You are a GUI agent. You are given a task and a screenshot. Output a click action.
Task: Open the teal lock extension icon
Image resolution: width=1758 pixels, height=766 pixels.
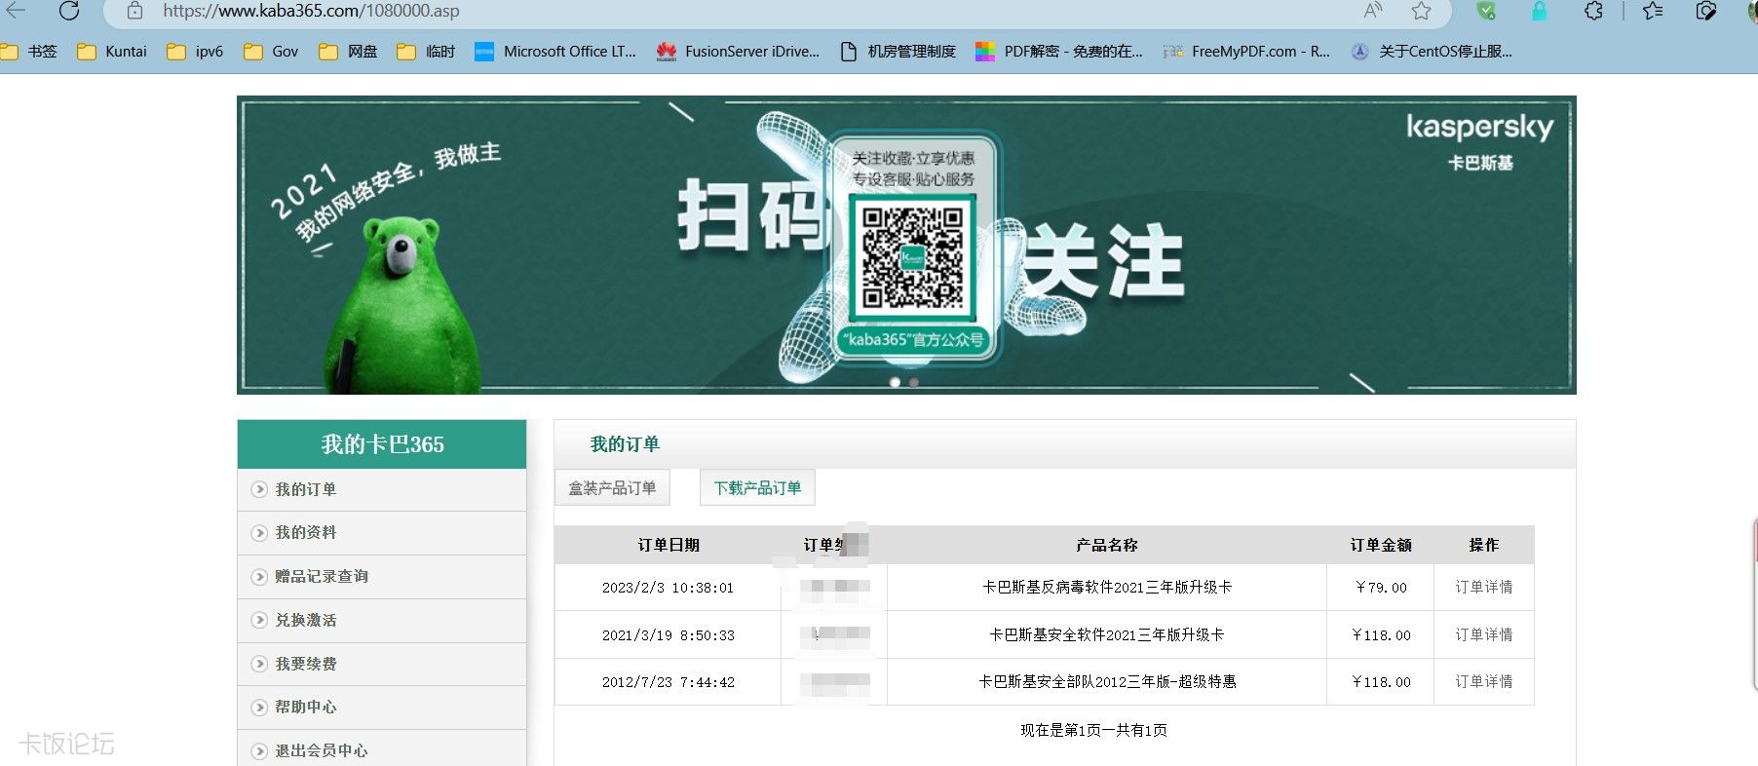pos(1539,11)
